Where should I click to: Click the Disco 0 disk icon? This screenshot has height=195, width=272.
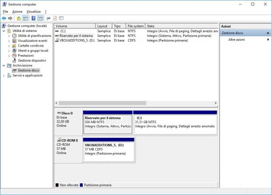pos(59,113)
